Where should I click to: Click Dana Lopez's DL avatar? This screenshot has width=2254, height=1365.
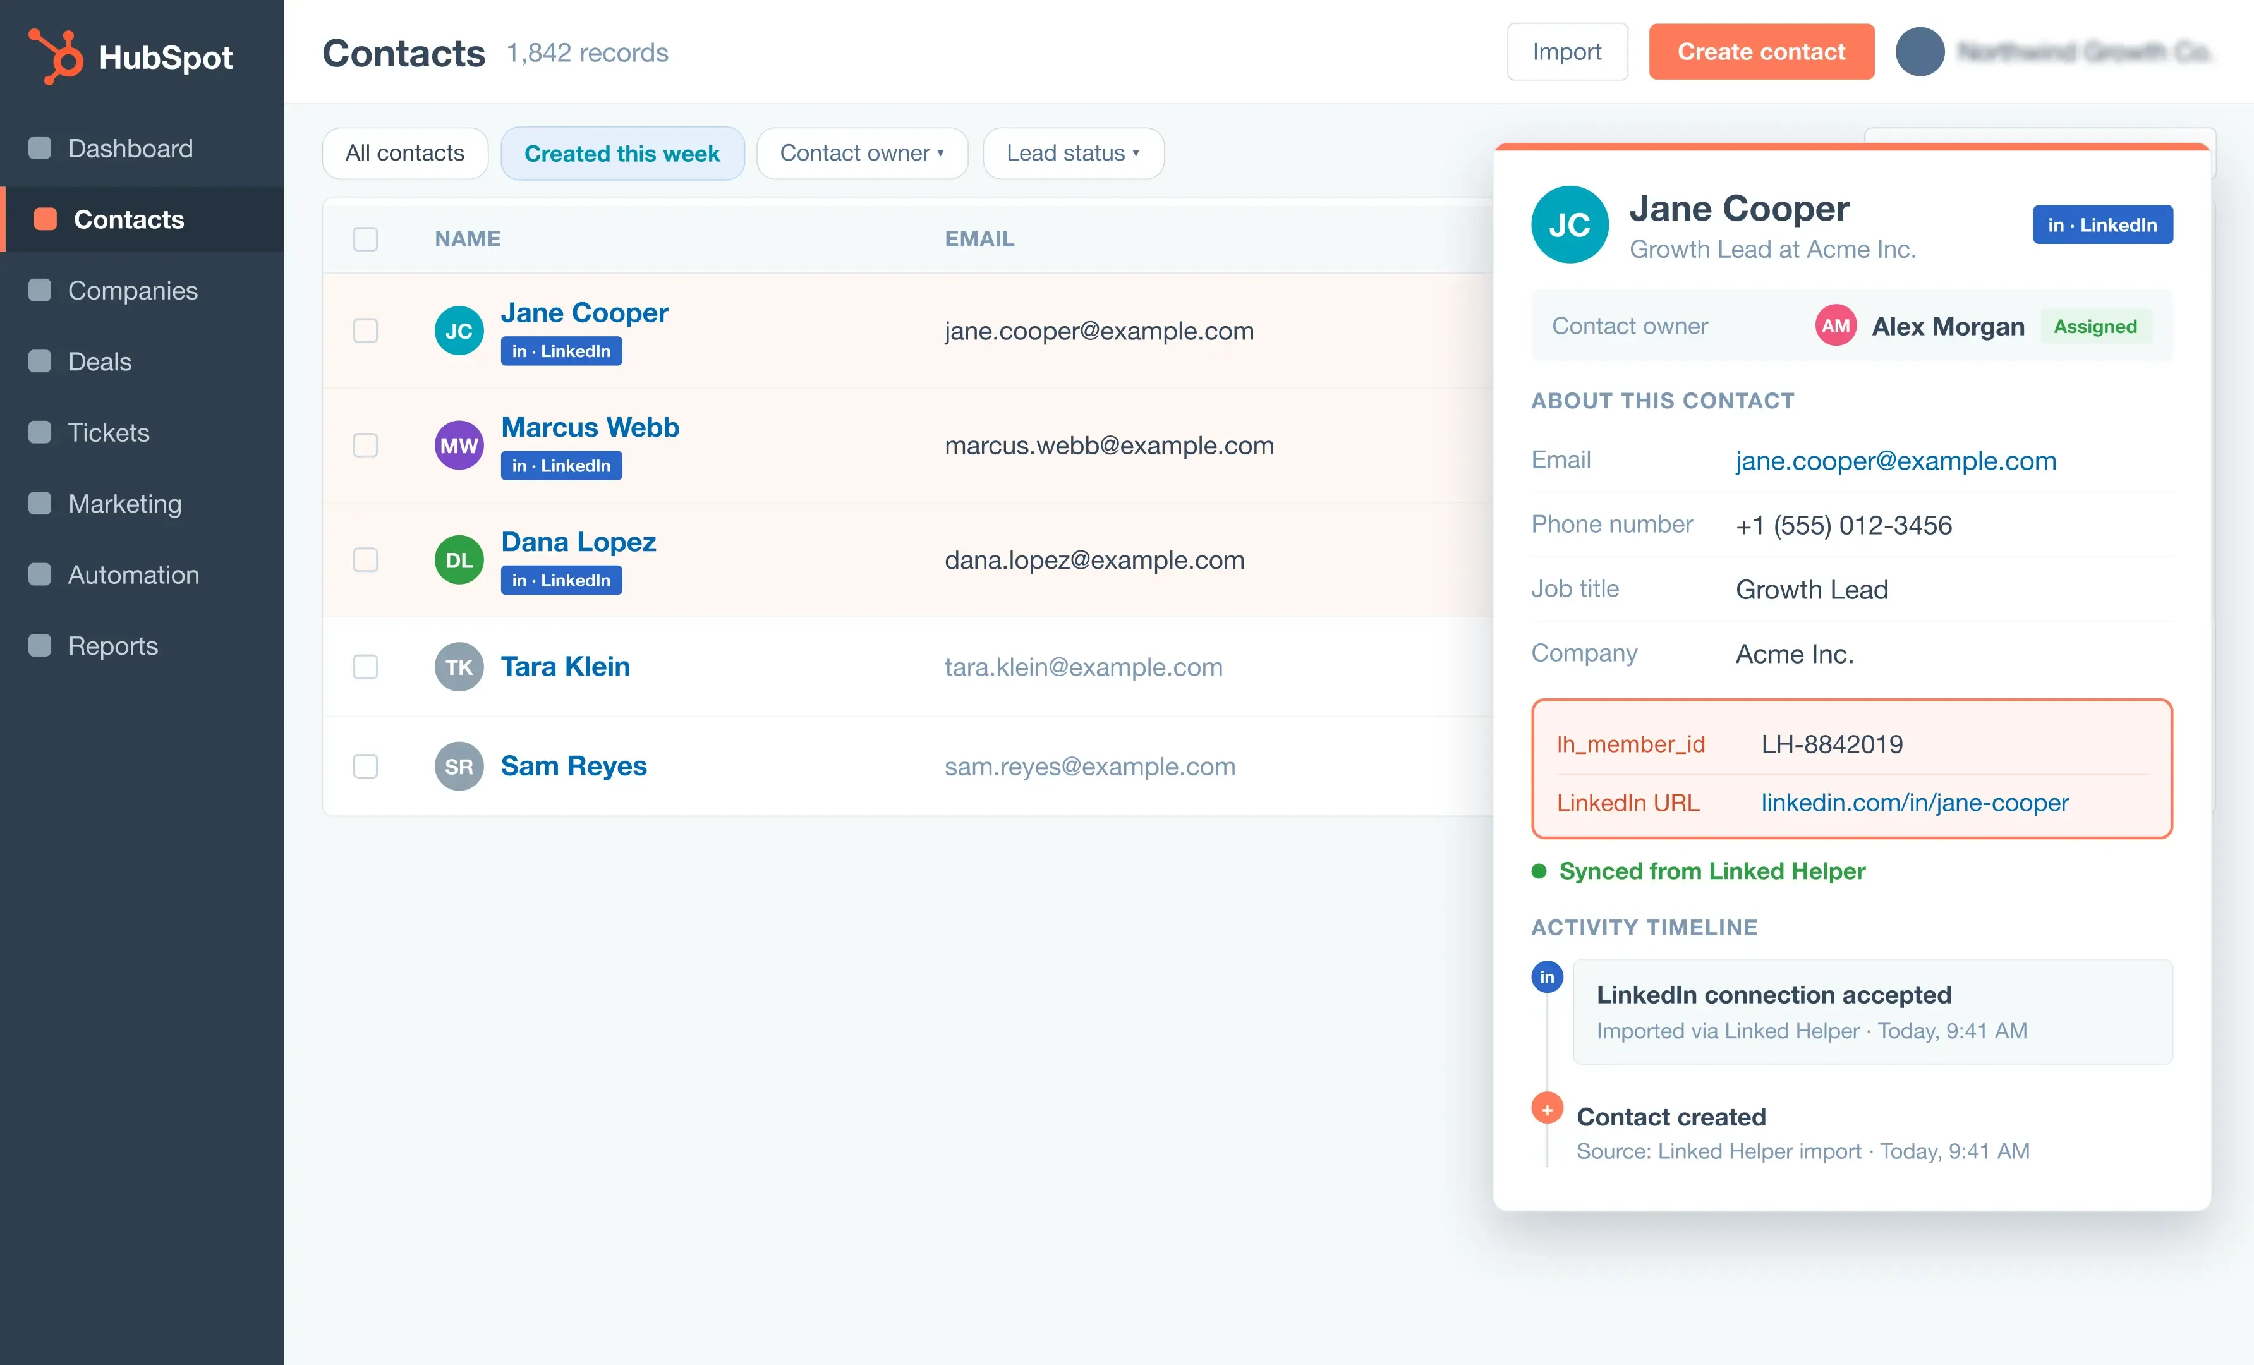click(x=459, y=560)
